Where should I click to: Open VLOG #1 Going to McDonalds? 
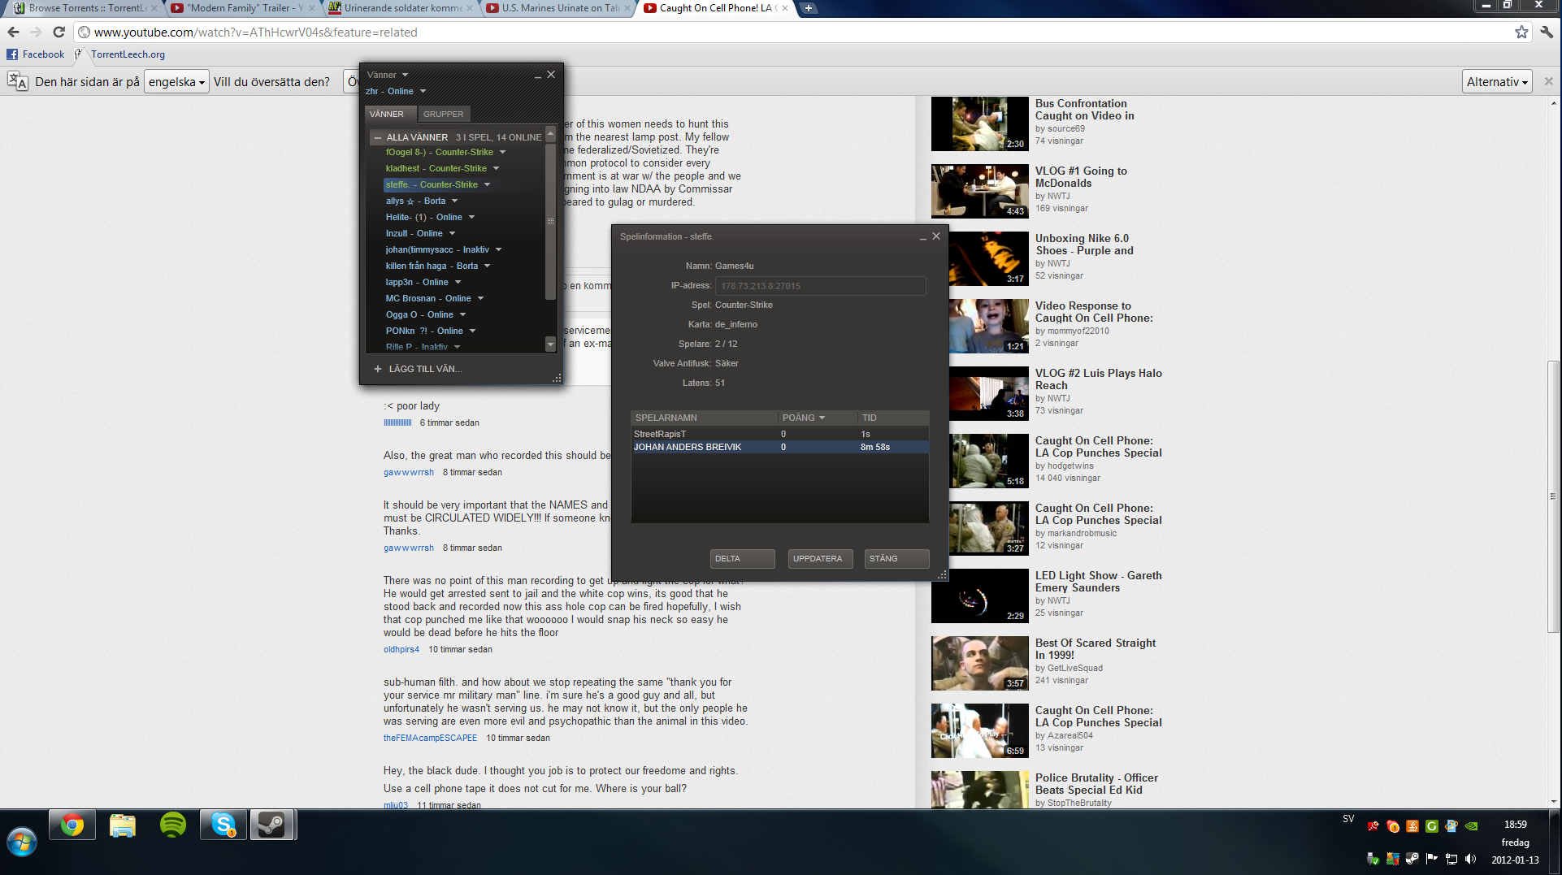tap(1081, 177)
